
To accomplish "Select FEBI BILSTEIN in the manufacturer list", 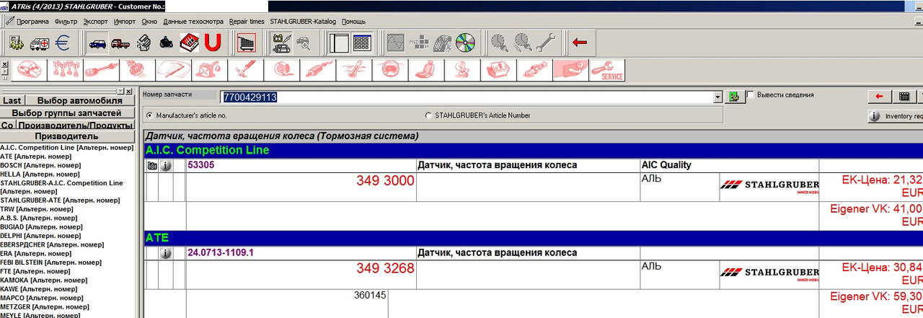I will coord(50,262).
